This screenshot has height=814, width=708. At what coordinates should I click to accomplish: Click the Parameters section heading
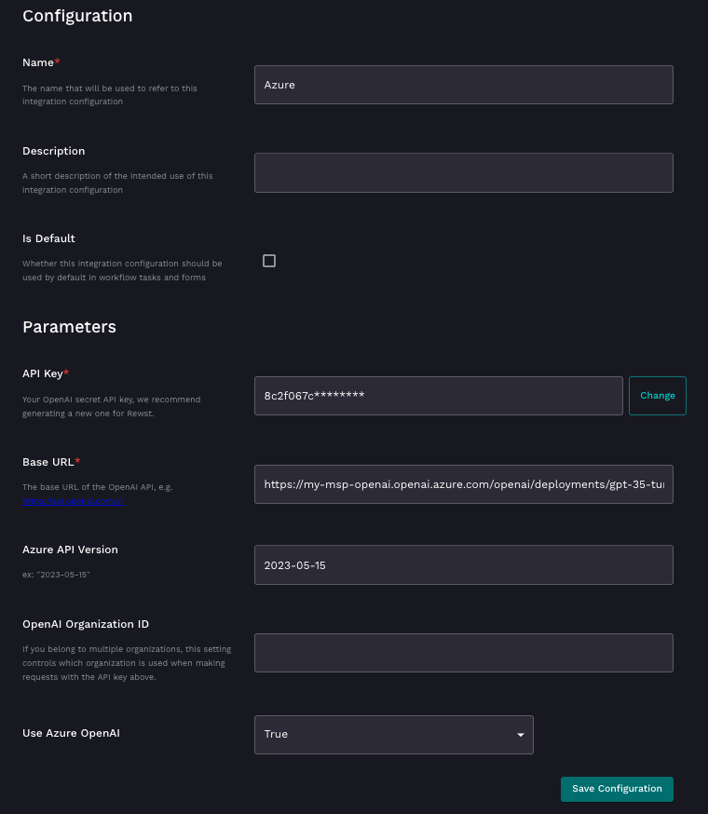pyautogui.click(x=69, y=327)
